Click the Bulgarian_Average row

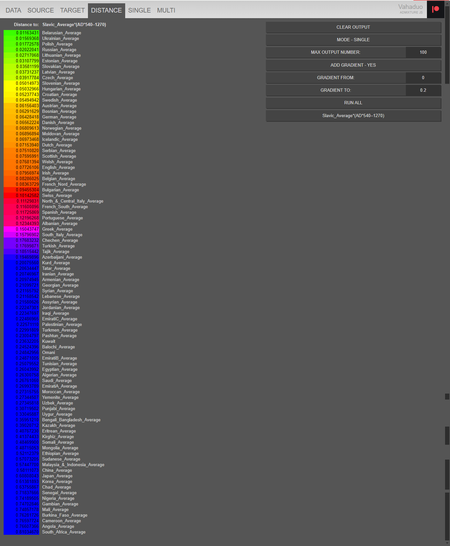point(61,190)
